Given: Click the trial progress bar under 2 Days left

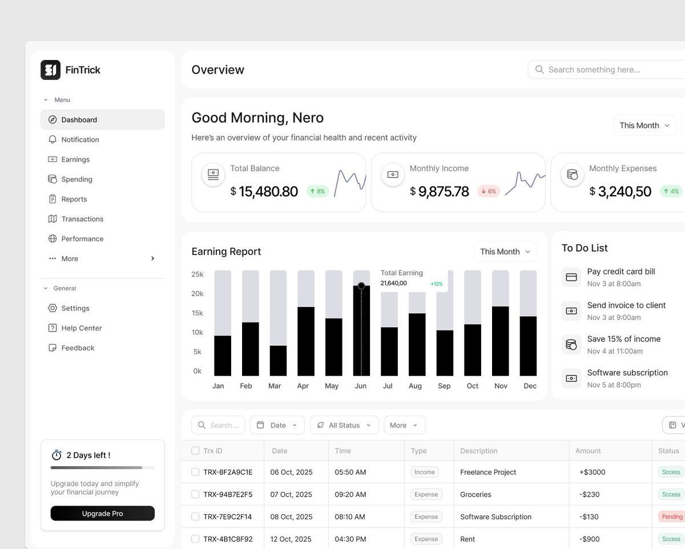Looking at the screenshot, I should point(102,467).
